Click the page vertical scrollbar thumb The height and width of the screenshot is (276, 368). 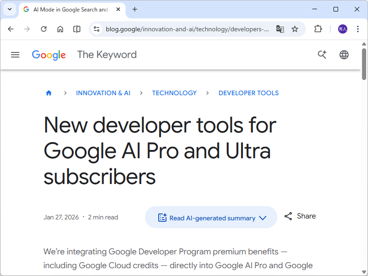coord(364,64)
